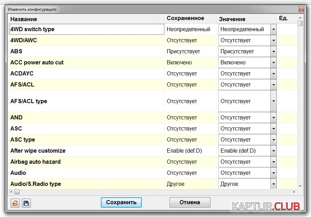The image size is (311, 217).
Task: Click the vertical scrollbar up arrow
Action: point(300,17)
